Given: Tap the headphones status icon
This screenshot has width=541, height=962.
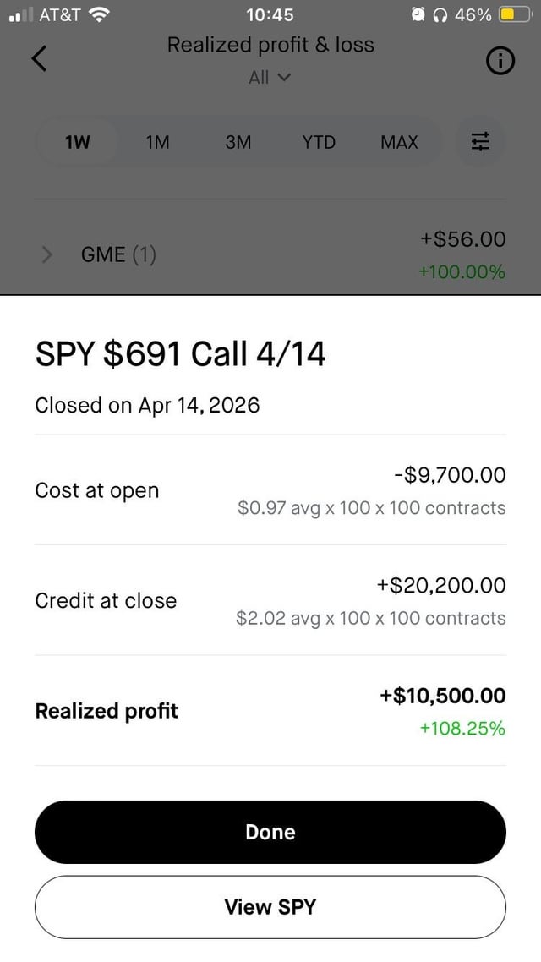Looking at the screenshot, I should coord(440,14).
